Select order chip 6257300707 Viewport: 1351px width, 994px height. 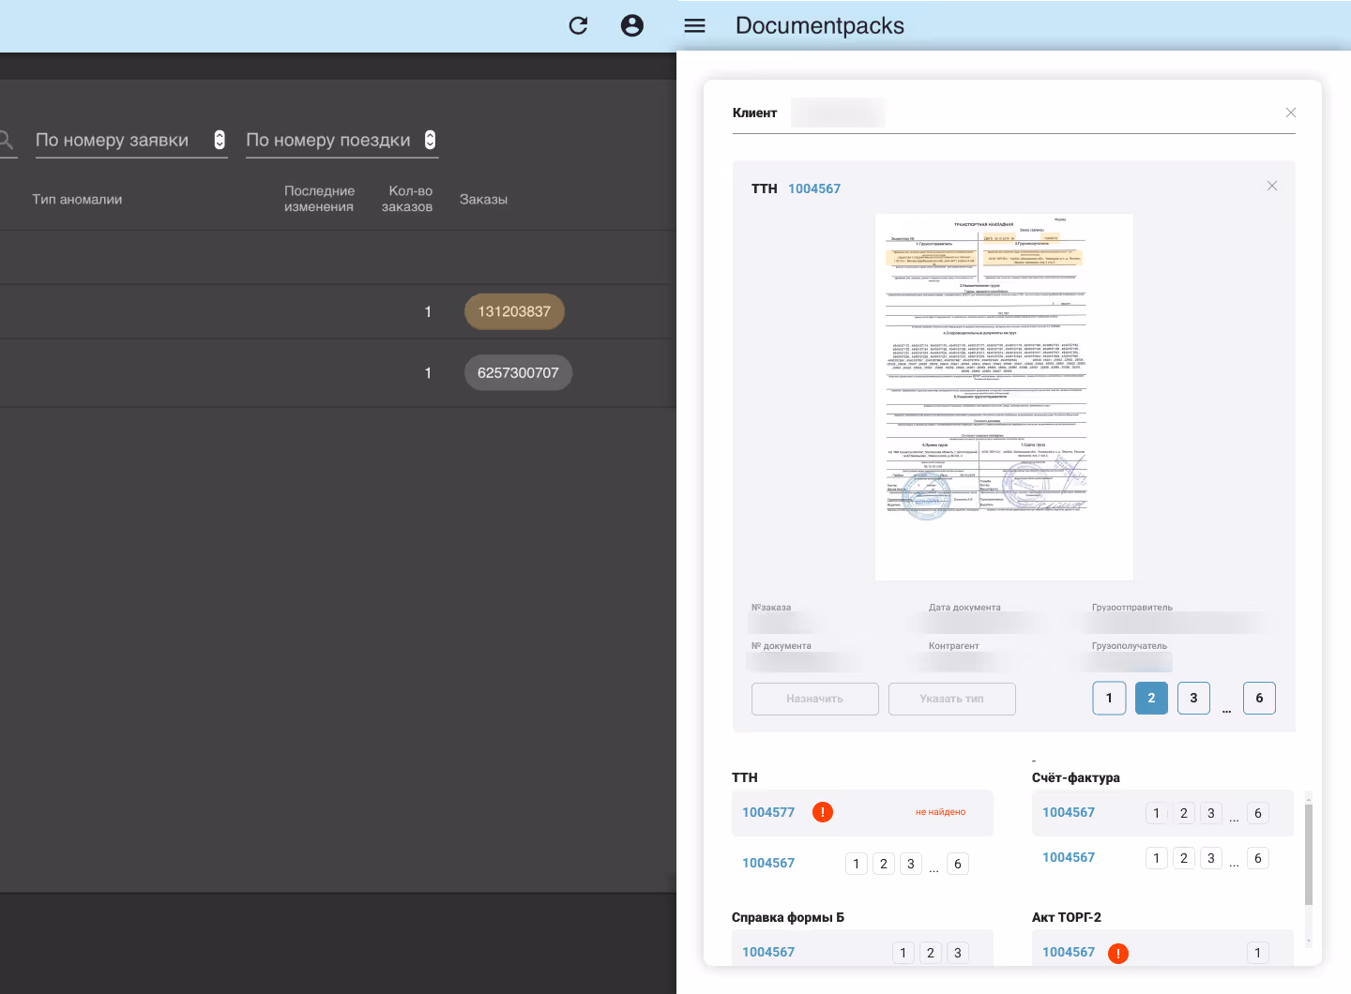point(518,372)
